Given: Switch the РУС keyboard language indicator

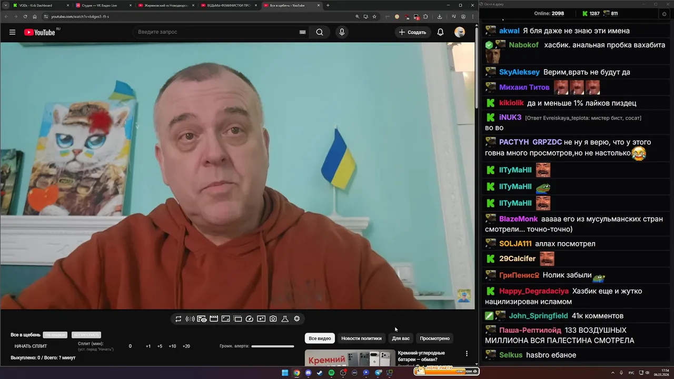Looking at the screenshot, I should (631, 373).
